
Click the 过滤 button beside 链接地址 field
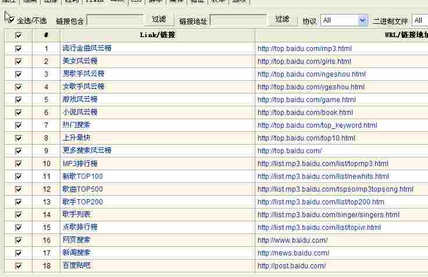pos(282,19)
